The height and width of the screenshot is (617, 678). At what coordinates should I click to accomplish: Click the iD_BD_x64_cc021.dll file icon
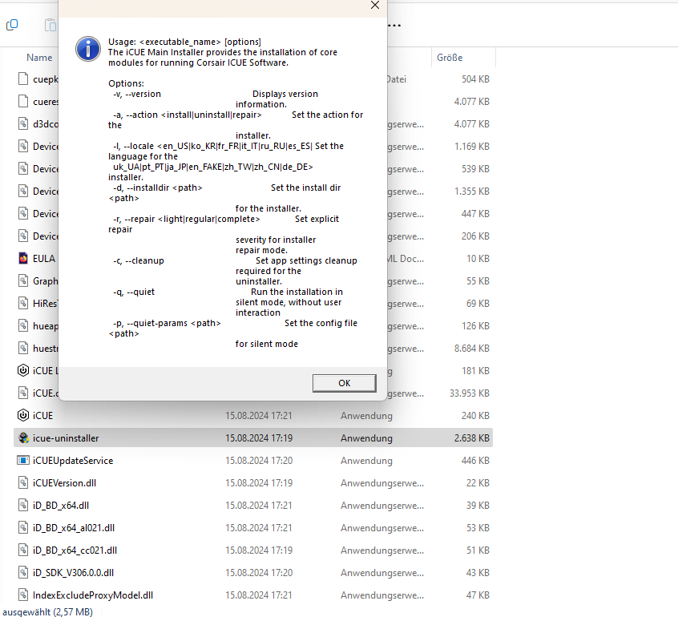point(23,550)
